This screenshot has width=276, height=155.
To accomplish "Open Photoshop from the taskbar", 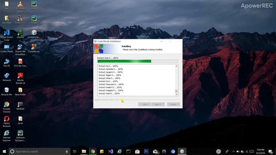I will click(146, 151).
